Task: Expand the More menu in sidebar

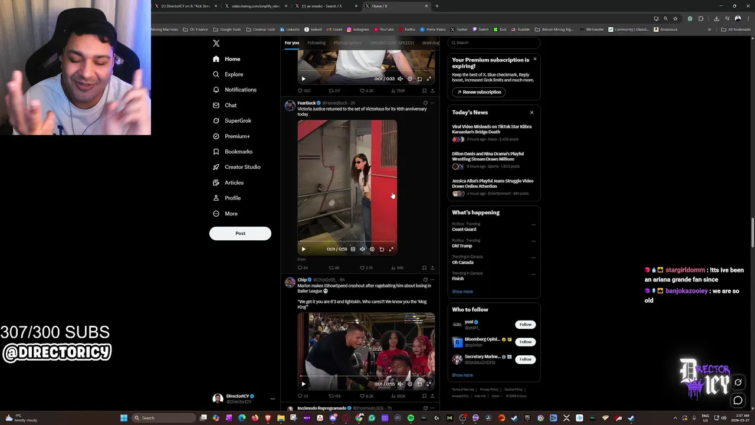Action: point(225,214)
